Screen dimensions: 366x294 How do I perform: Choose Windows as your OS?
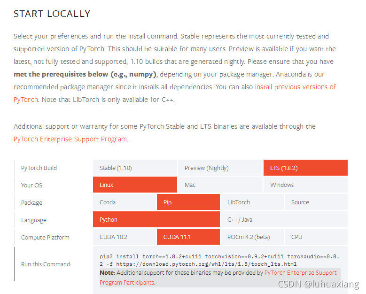(x=305, y=185)
